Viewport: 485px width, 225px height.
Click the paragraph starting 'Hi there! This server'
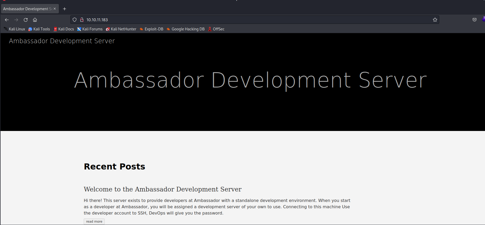coord(217,207)
